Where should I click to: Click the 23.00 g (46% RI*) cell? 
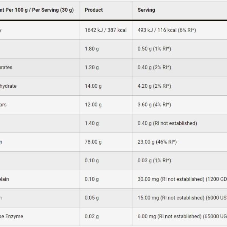(157, 142)
